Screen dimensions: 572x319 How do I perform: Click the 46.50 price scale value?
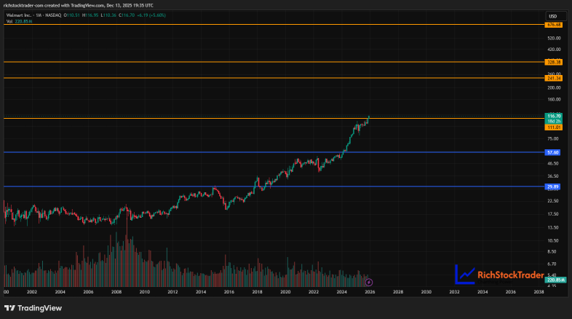pyautogui.click(x=552, y=164)
